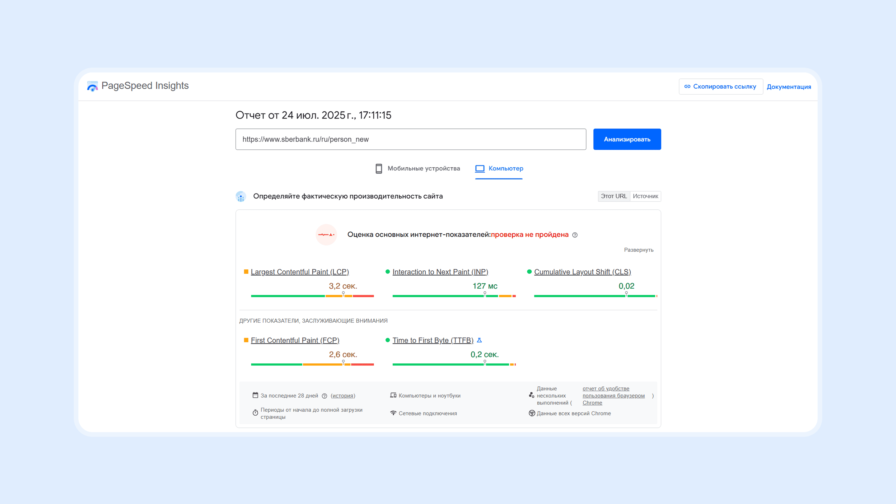Click the INP distribution bar
Viewport: 896px width, 504px height.
coord(454,296)
